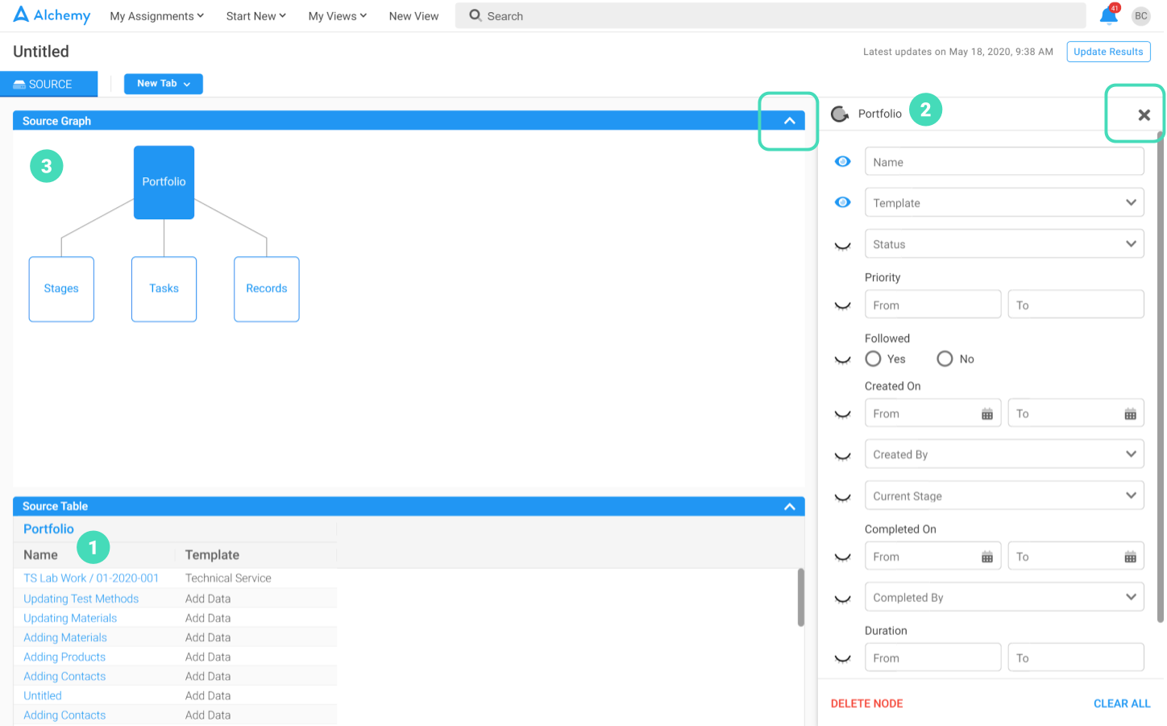Open the Completed By dropdown
The image size is (1167, 726).
(1004, 597)
